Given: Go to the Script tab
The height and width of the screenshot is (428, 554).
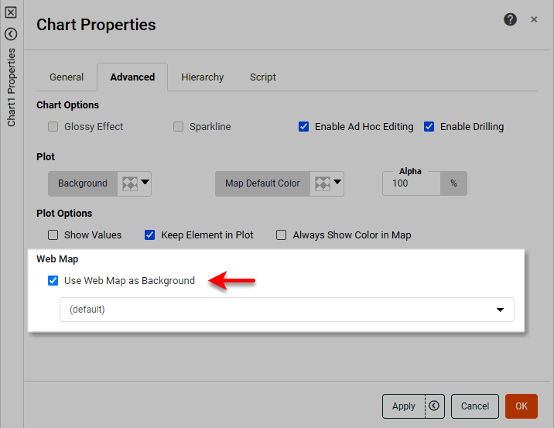Looking at the screenshot, I should pos(263,77).
